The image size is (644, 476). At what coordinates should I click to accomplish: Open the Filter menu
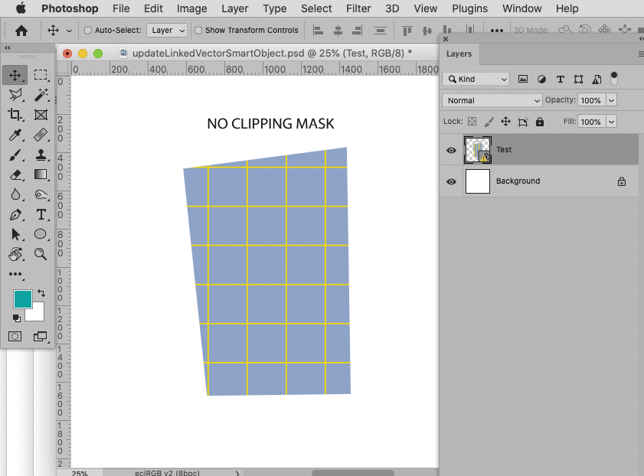click(358, 8)
